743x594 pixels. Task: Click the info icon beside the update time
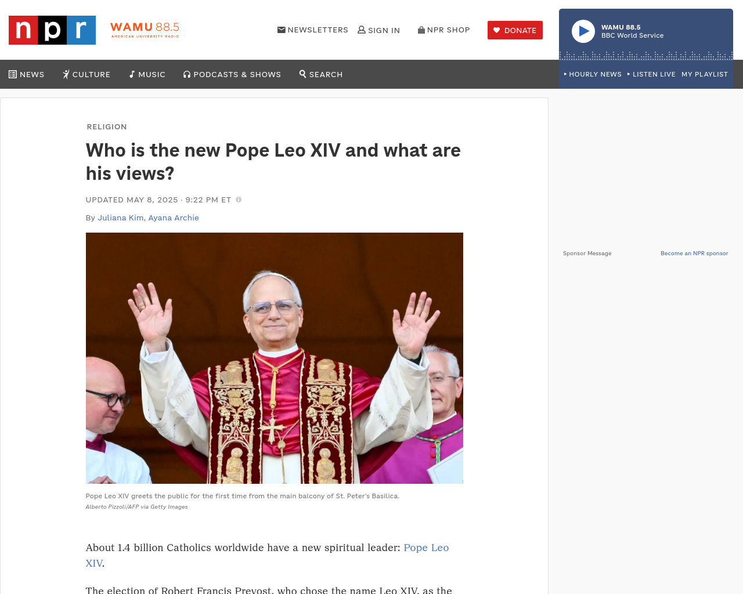pos(239,200)
